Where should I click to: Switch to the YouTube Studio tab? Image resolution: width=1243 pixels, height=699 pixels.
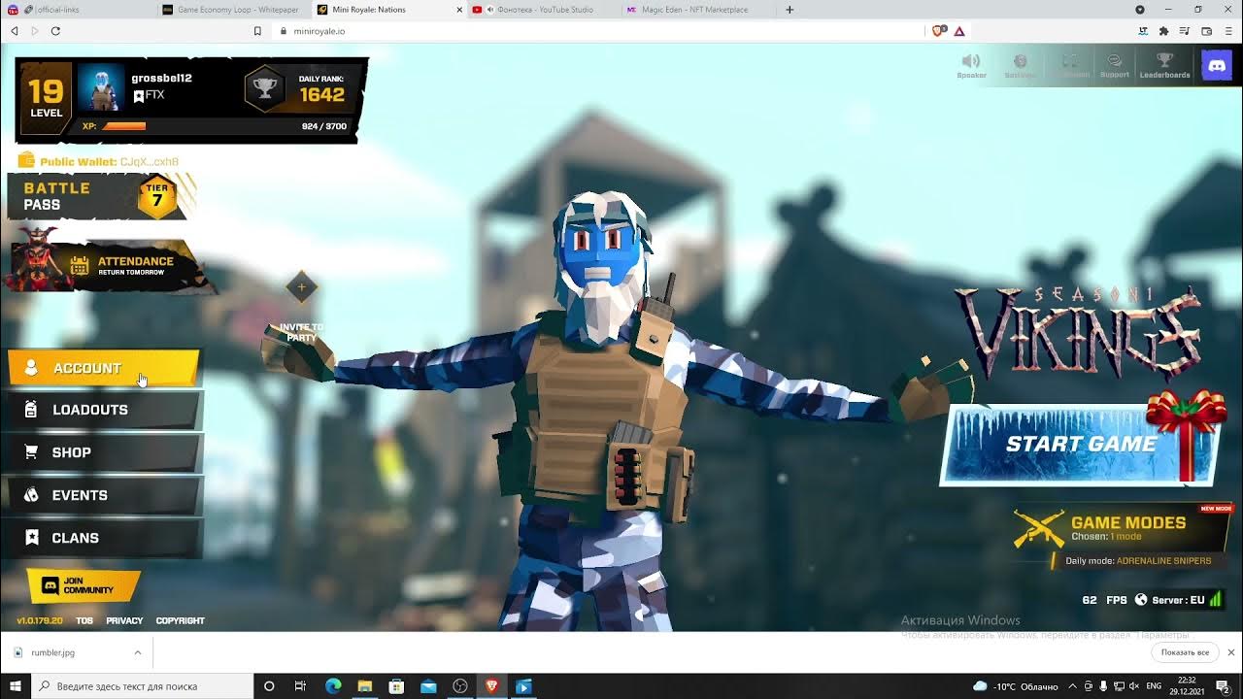(544, 10)
